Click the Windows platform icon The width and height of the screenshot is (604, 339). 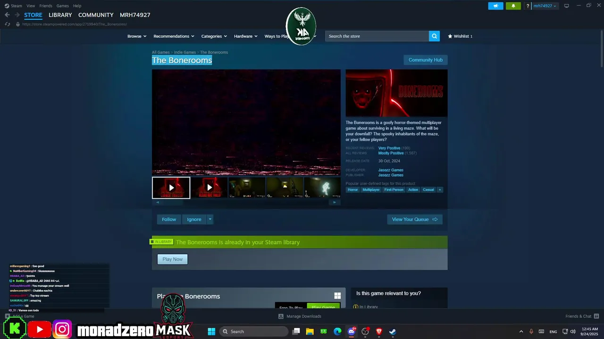[x=337, y=296]
